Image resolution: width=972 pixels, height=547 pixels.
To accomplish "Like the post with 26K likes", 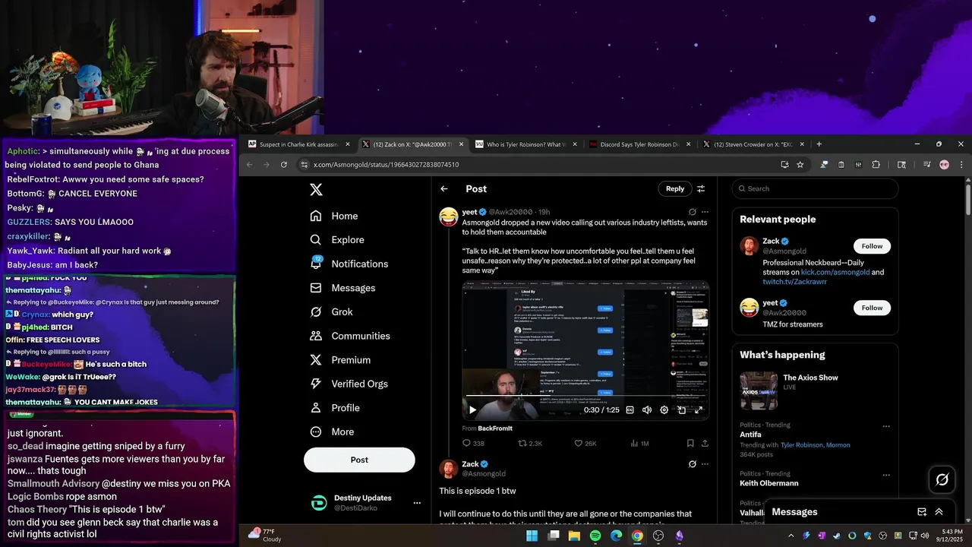I will [x=578, y=443].
